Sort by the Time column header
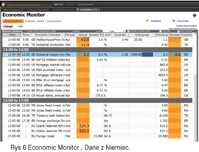Viewport: 199px width, 152px height. (26, 35)
